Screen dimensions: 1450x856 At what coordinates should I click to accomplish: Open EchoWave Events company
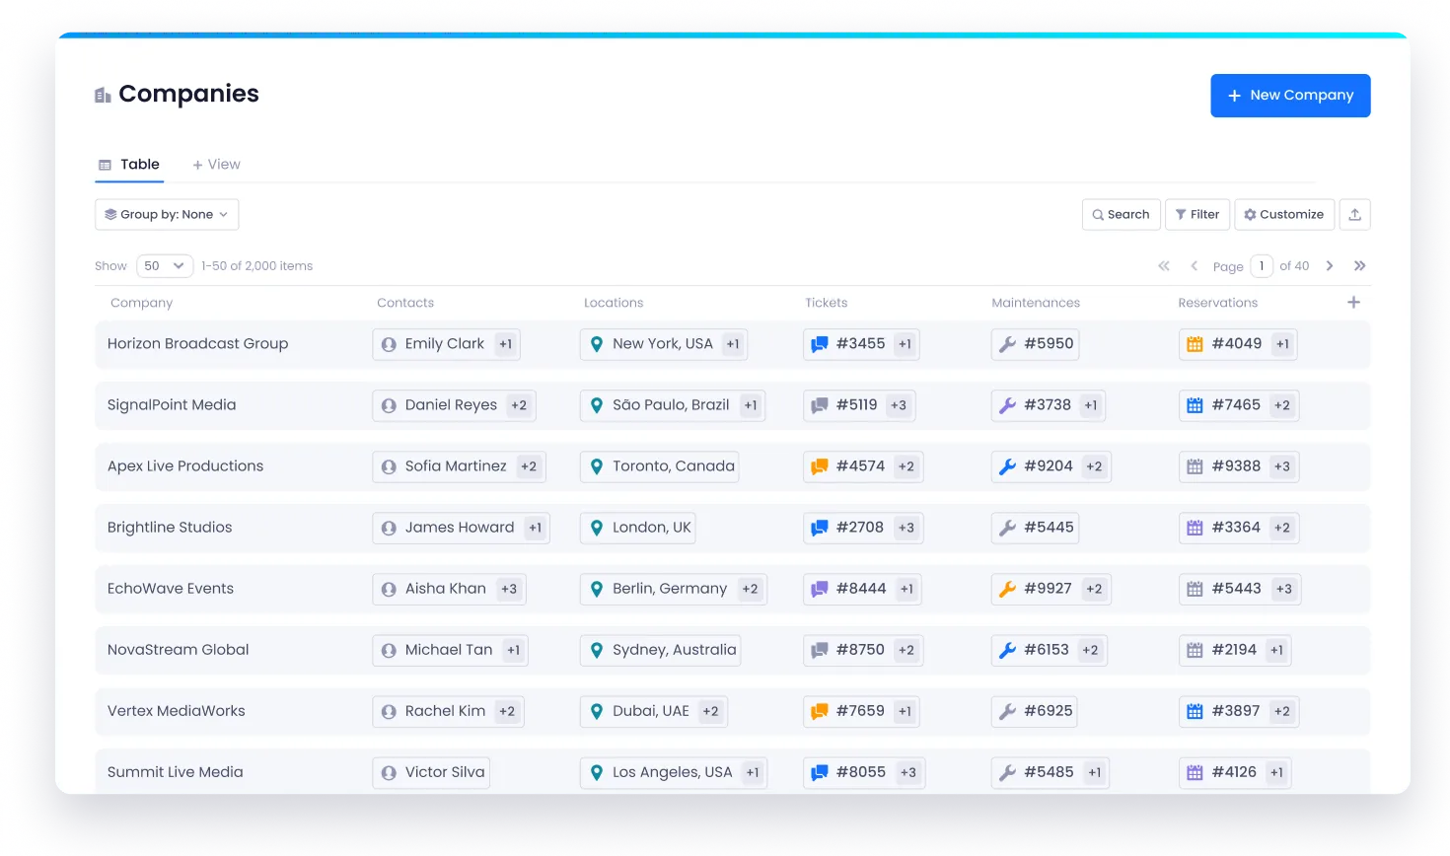pyautogui.click(x=171, y=589)
